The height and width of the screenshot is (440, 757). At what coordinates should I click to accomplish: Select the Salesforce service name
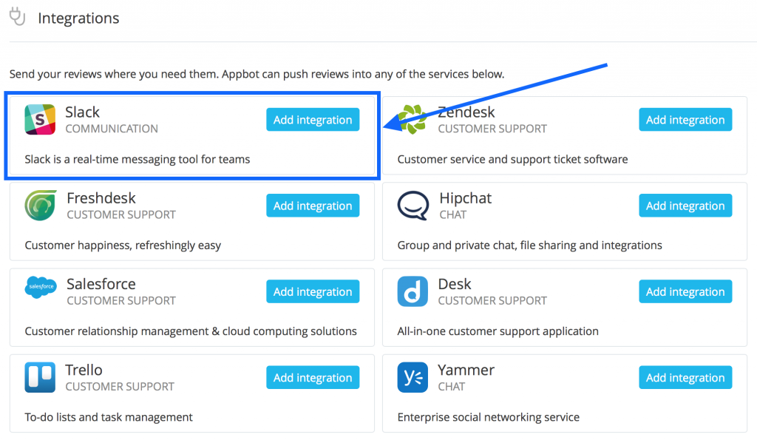pos(101,284)
